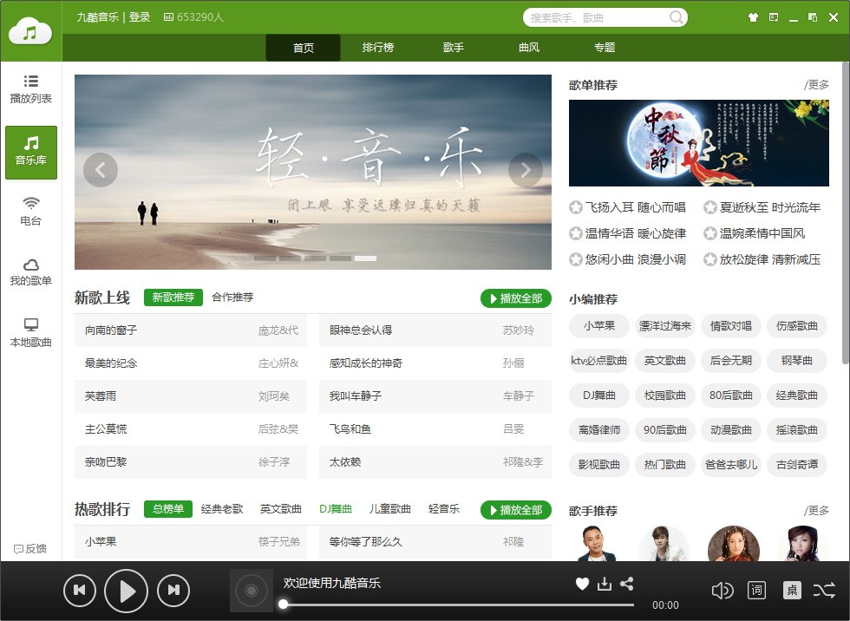850x621 pixels.
Task: Switch to the 排行榜 tab
Action: pyautogui.click(x=377, y=49)
